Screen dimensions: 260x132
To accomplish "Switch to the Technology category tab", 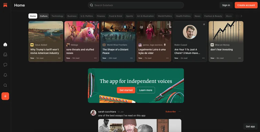I will 57,16.
